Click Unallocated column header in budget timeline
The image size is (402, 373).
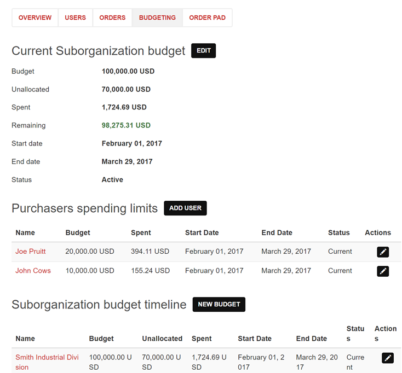162,339
